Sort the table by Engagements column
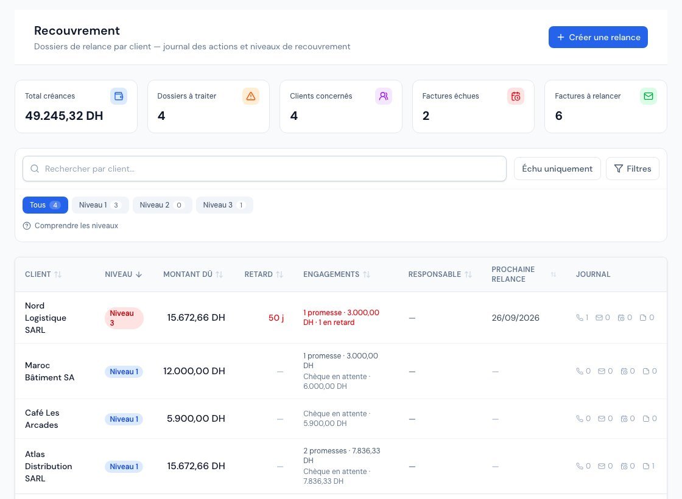This screenshot has width=682, height=499. [x=337, y=274]
